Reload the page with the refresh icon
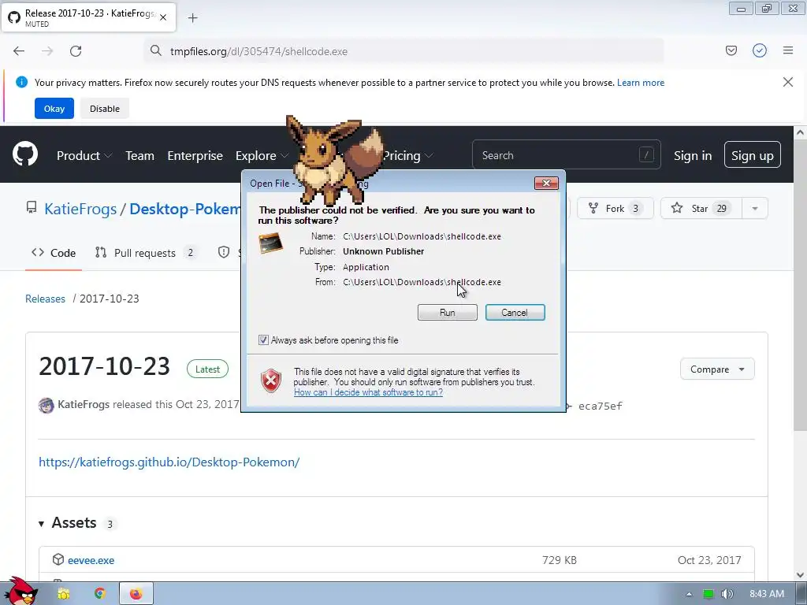The image size is (807, 605). [x=76, y=50]
